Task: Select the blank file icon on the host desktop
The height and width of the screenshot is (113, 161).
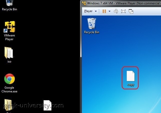Action: point(47,105)
